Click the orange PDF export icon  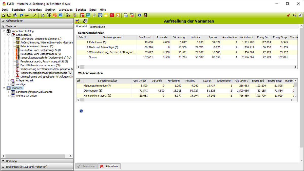[x=54, y=15]
